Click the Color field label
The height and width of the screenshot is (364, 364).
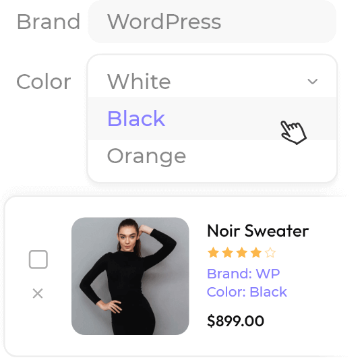pos(44,82)
